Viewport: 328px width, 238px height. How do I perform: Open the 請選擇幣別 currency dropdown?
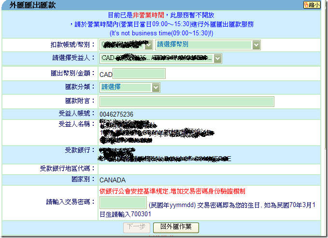(x=208, y=45)
